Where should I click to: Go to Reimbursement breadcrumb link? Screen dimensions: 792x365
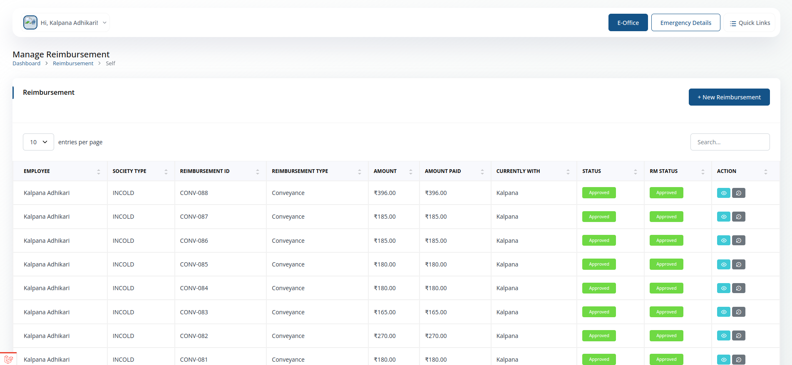(73, 63)
